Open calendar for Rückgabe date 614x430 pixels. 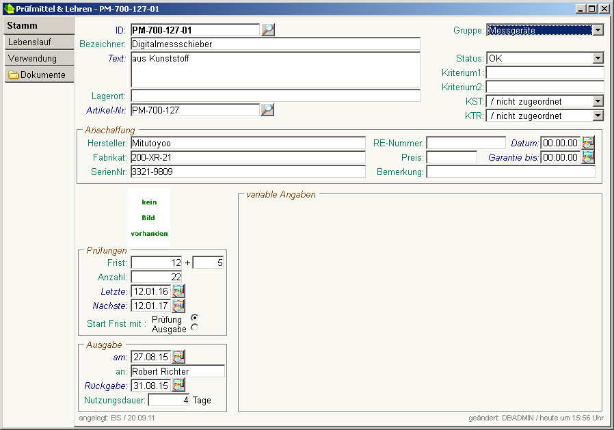pyautogui.click(x=178, y=386)
